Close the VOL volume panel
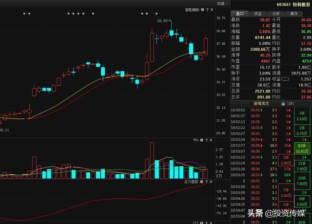The width and height of the screenshot is (312, 224). [x=211, y=140]
